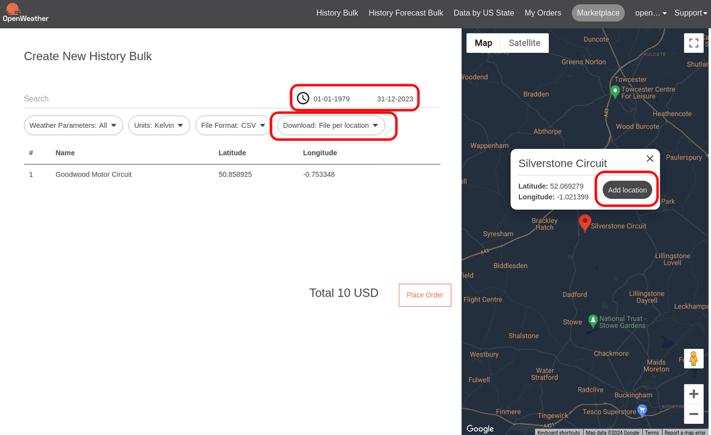Click the Latitude column header

(x=232, y=153)
